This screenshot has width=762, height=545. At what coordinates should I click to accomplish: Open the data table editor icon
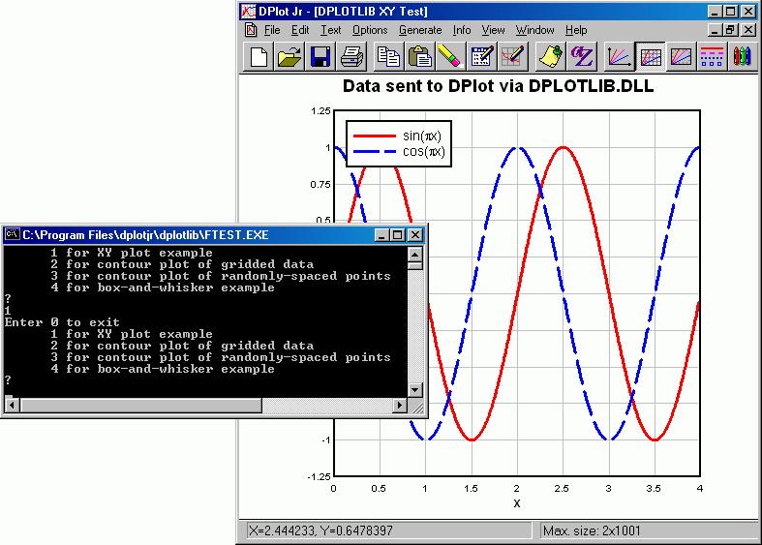(x=481, y=56)
